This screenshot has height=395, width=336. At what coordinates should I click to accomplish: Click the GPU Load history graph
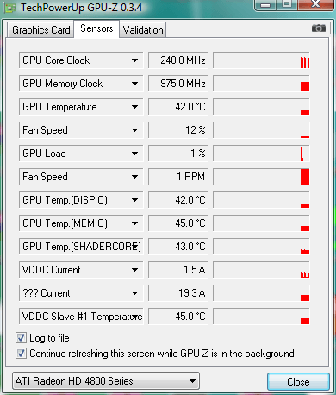pyautogui.click(x=261, y=154)
